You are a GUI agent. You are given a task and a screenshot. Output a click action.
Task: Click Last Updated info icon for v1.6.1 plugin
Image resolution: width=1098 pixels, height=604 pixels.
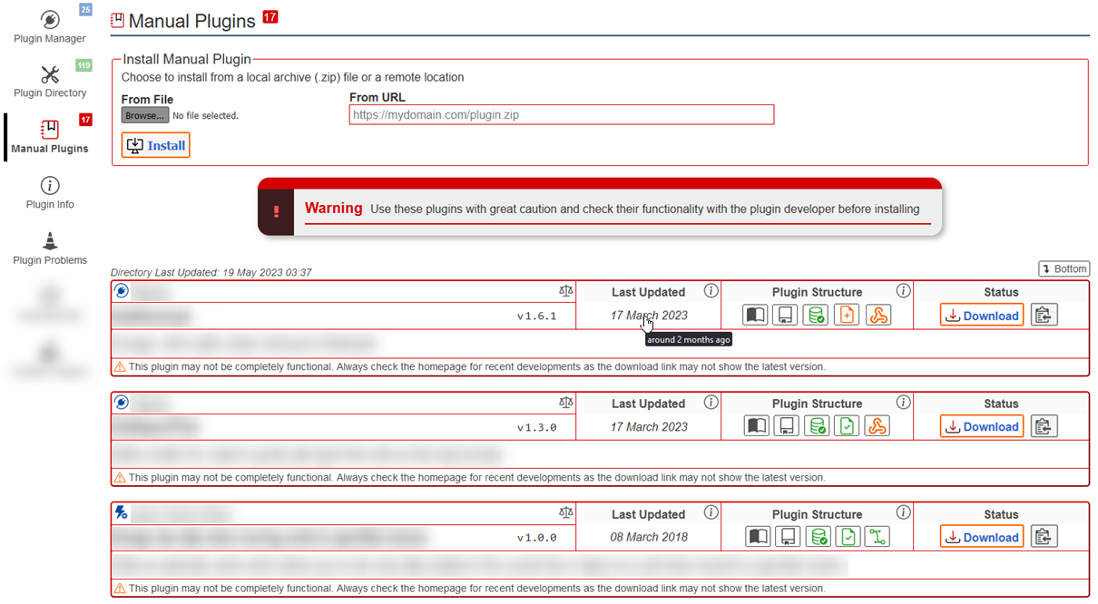(x=711, y=291)
